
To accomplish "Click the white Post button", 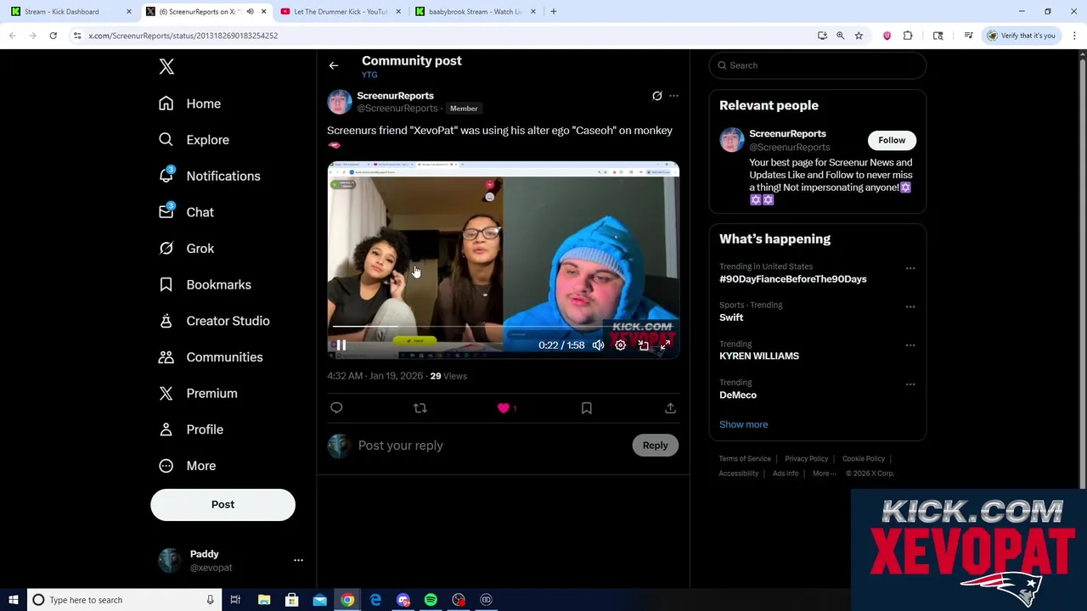I will pyautogui.click(x=222, y=504).
